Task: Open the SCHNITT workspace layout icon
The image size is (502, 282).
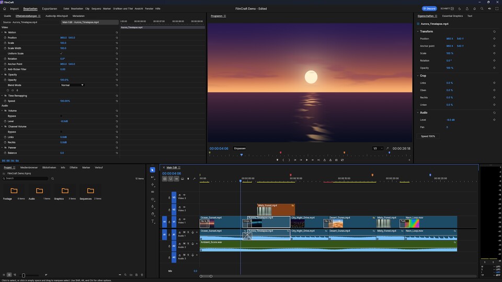Action: coord(452,9)
